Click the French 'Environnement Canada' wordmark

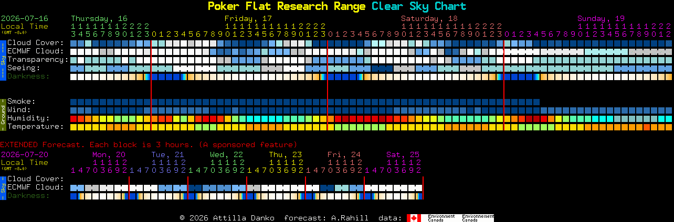tap(478, 218)
